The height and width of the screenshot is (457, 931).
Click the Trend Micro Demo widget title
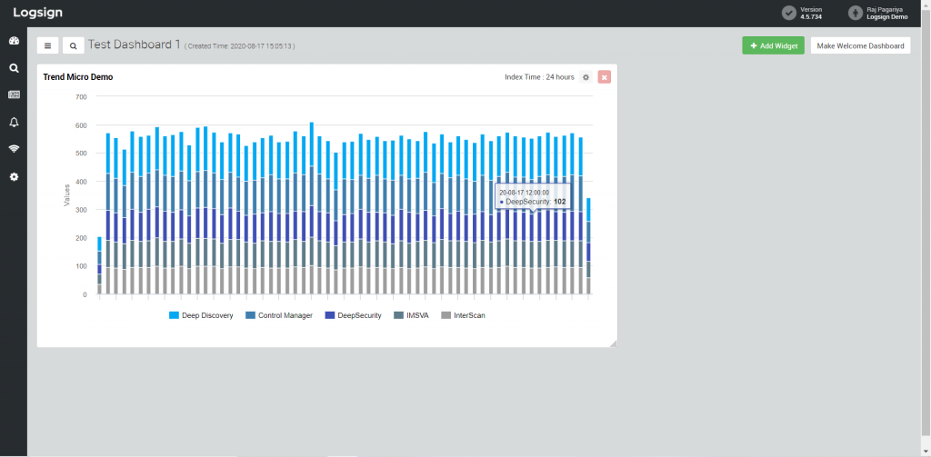78,77
